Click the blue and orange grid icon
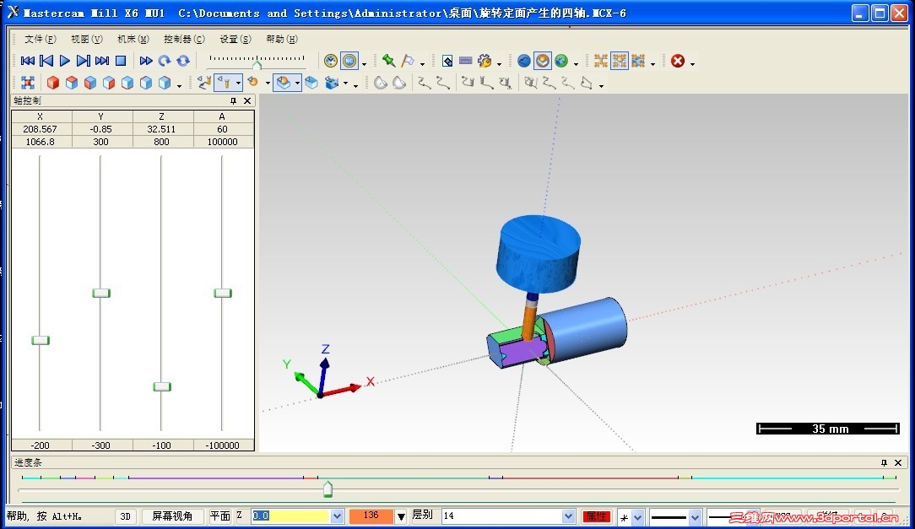915x529 pixels. (638, 61)
